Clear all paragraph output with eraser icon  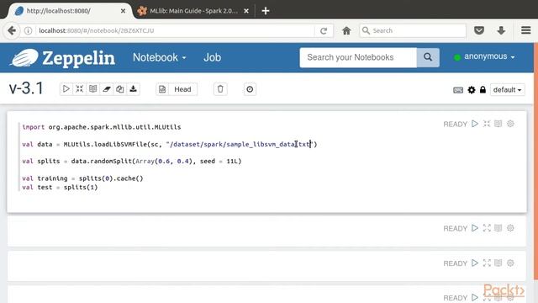tap(107, 89)
